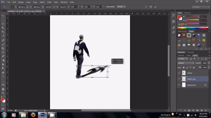Select the Gradient tool
Image resolution: width=211 pixels, height=118 pixels.
click(x=3, y=60)
